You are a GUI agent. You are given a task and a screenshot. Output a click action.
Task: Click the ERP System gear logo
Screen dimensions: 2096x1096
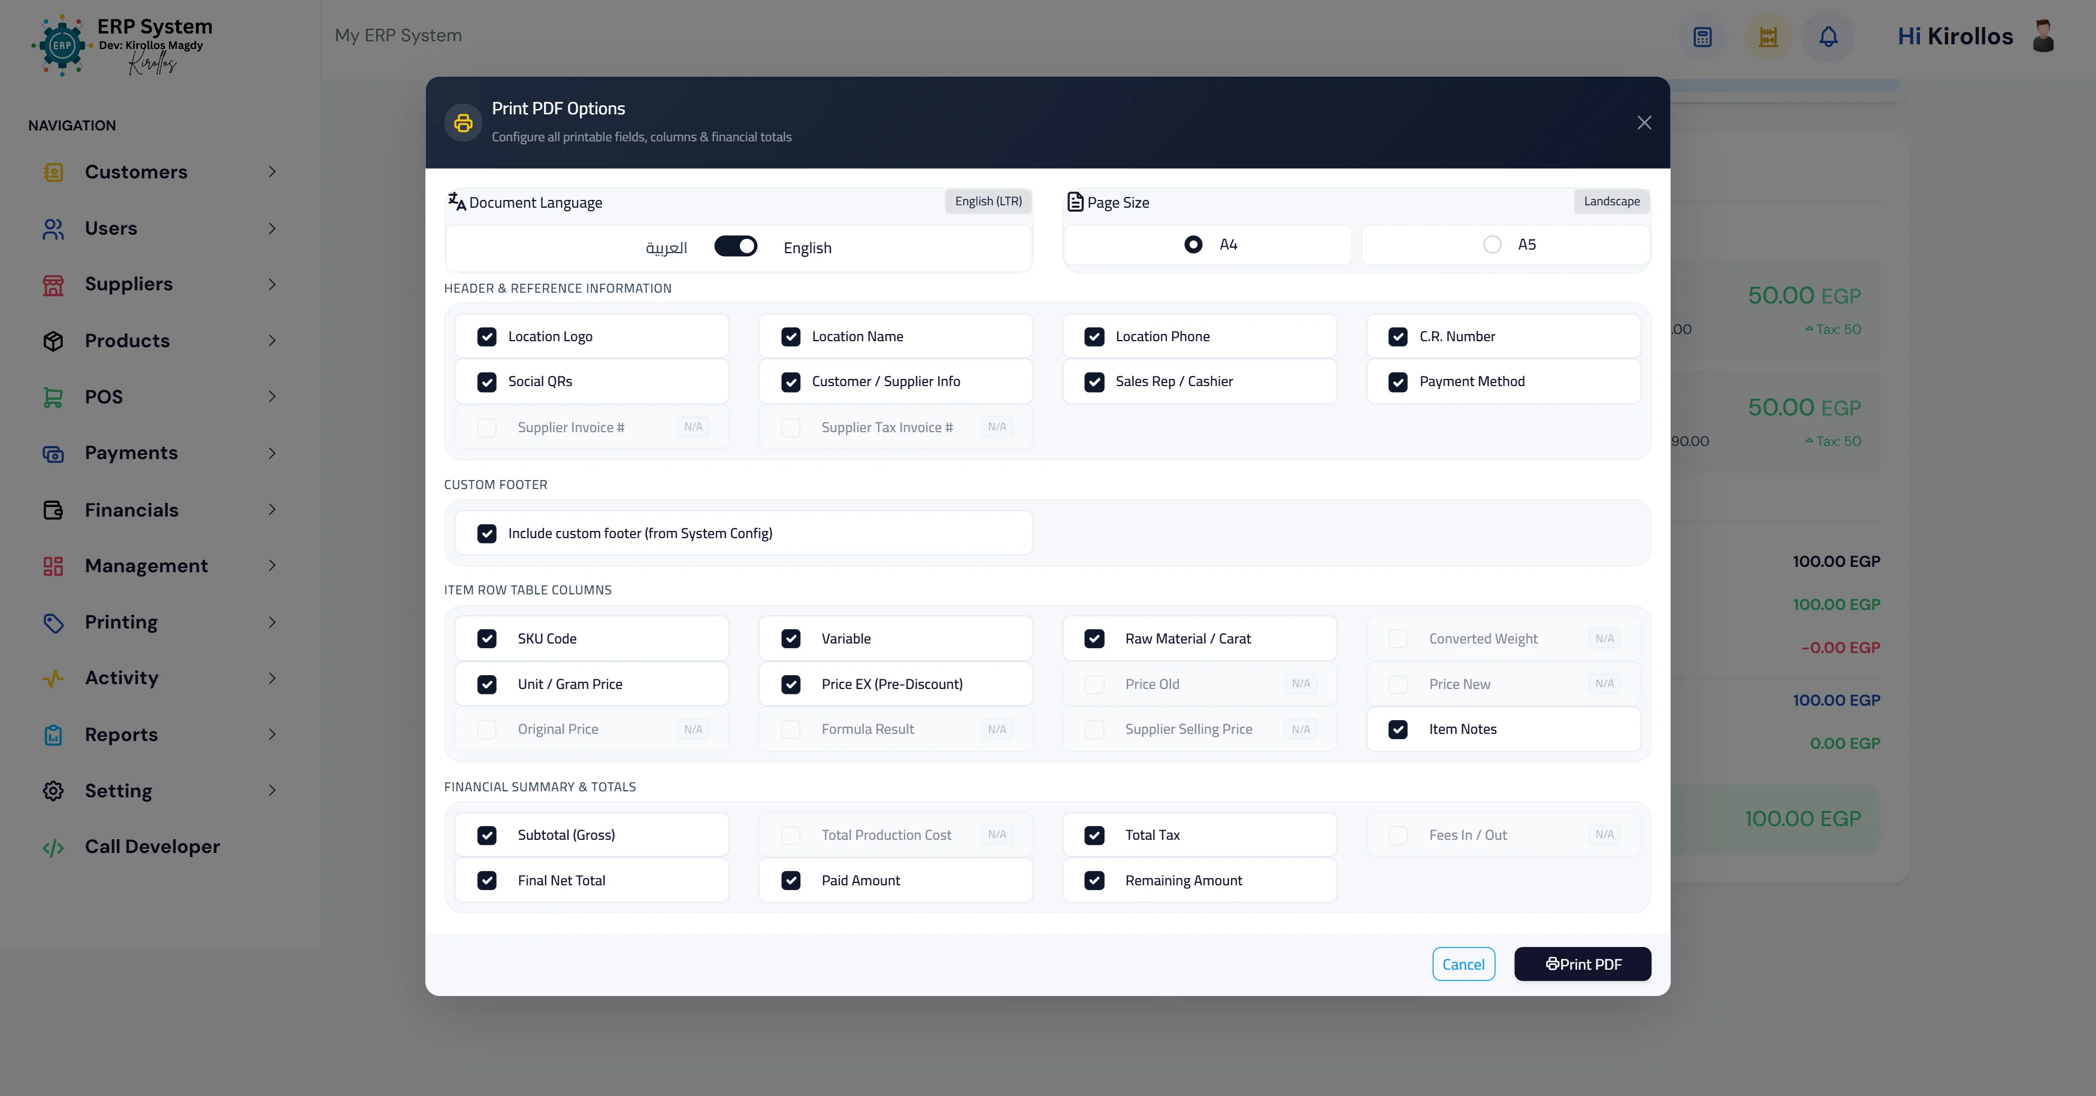(x=62, y=45)
